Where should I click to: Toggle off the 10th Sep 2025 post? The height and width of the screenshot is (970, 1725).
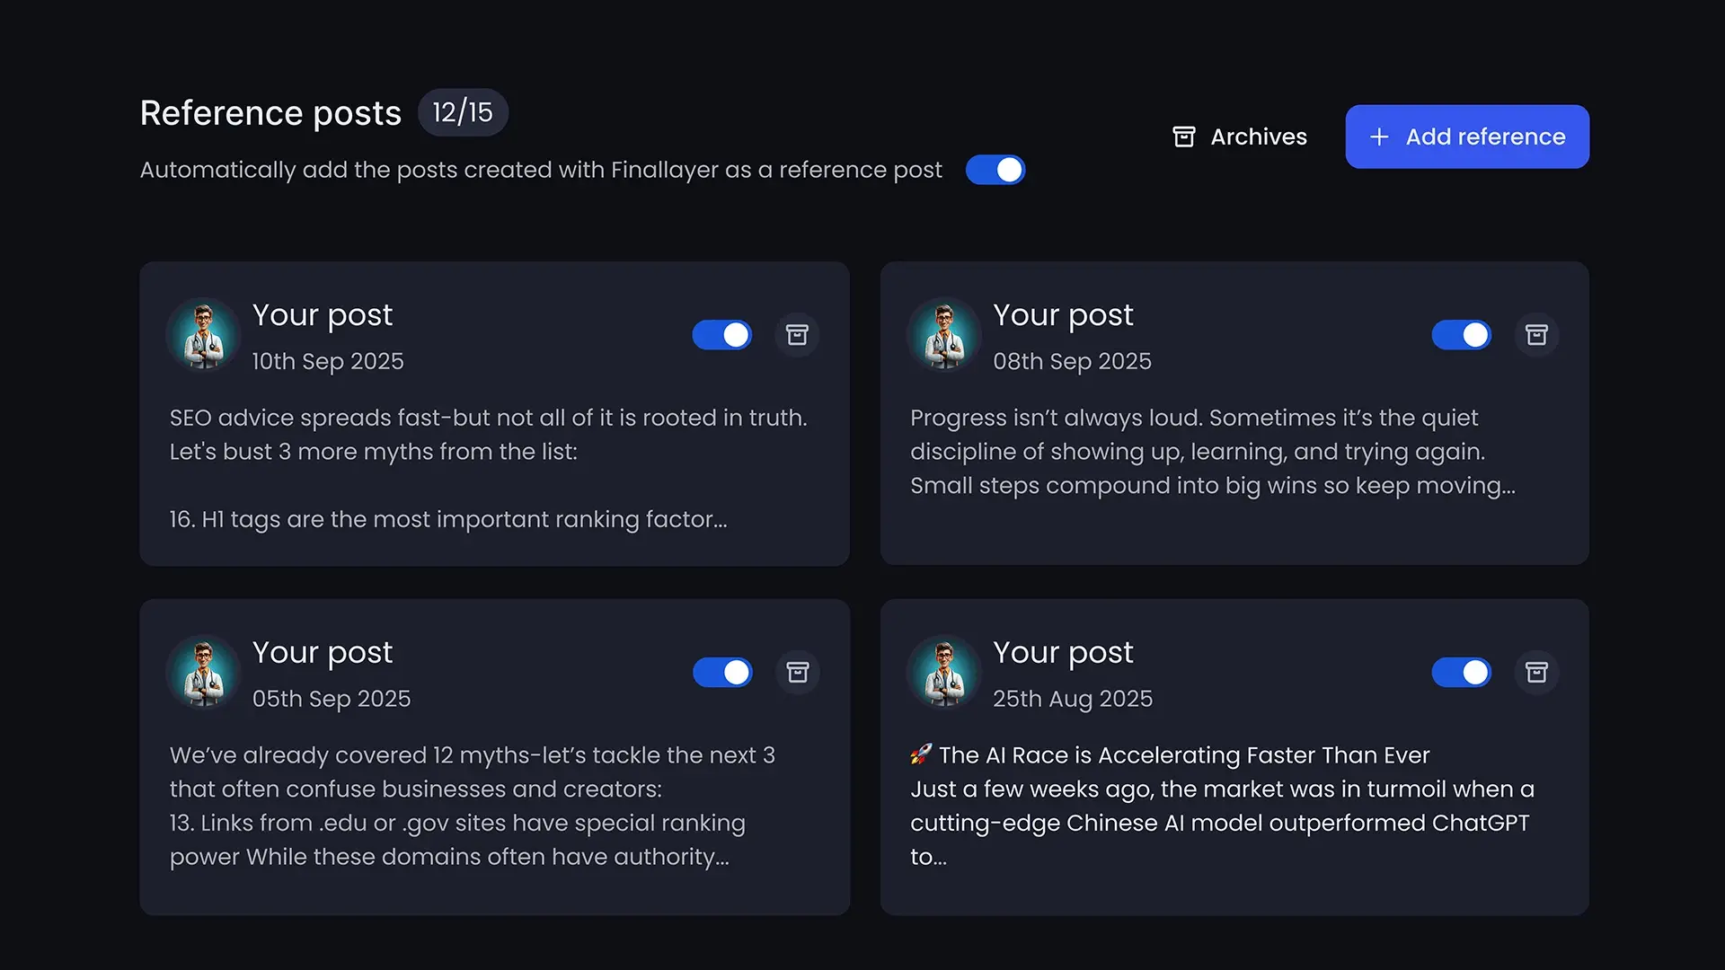click(722, 335)
